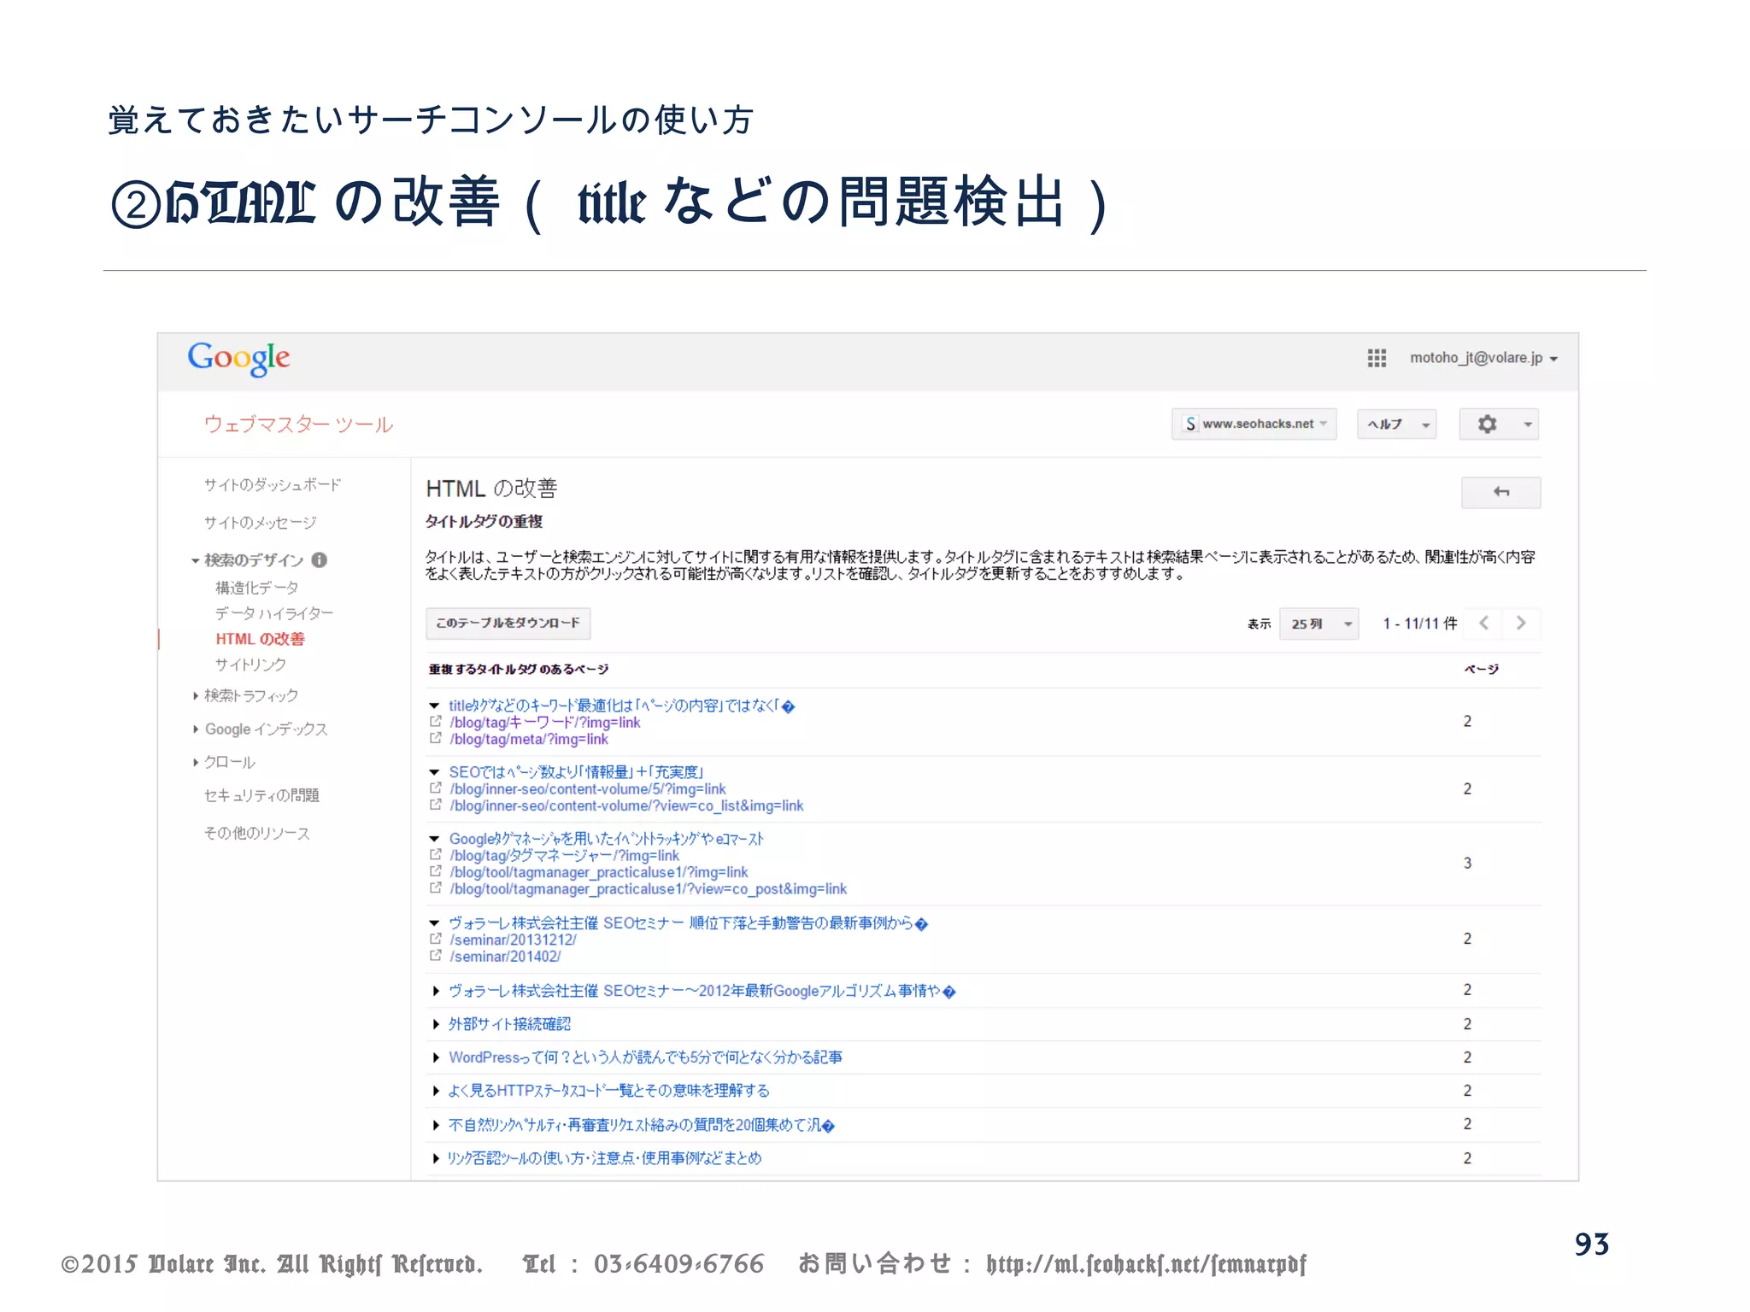Screen dimensions: 1750x1312
Task: Open the www.seohacks.net site selector
Action: 1254,424
